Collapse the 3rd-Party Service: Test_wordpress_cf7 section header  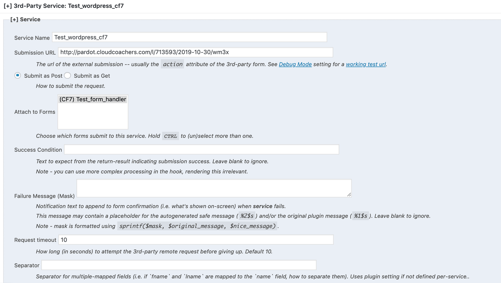click(64, 6)
